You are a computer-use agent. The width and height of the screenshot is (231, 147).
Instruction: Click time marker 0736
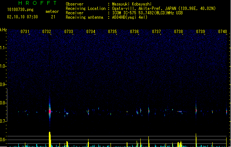(134, 32)
